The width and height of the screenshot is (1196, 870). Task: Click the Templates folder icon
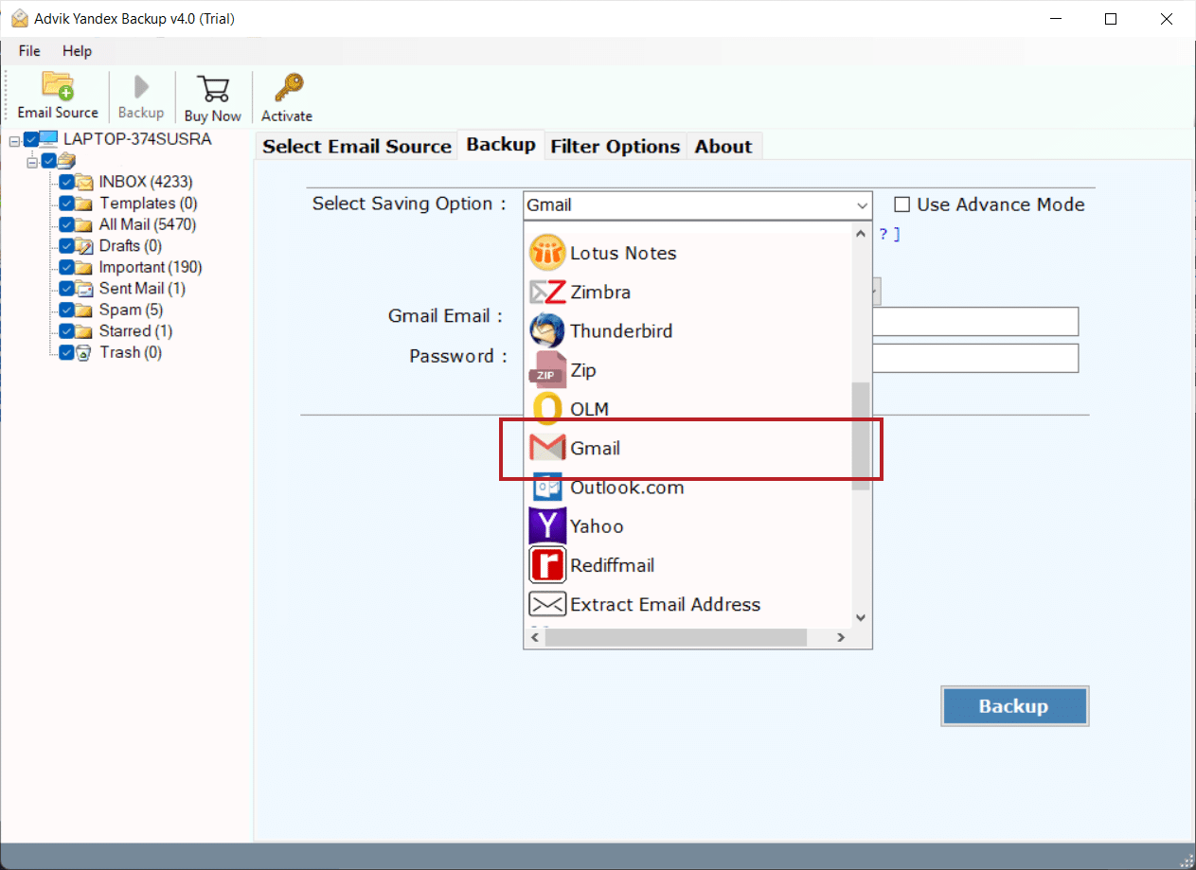tap(84, 203)
